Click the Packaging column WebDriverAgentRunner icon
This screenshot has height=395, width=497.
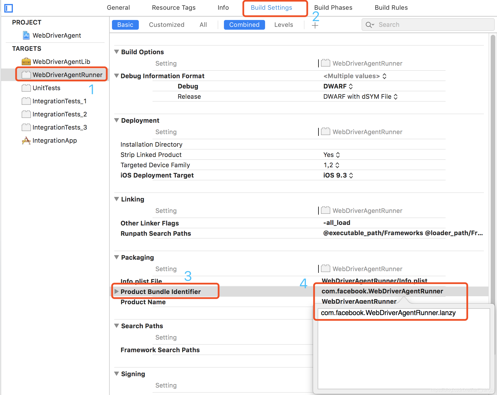click(x=326, y=268)
